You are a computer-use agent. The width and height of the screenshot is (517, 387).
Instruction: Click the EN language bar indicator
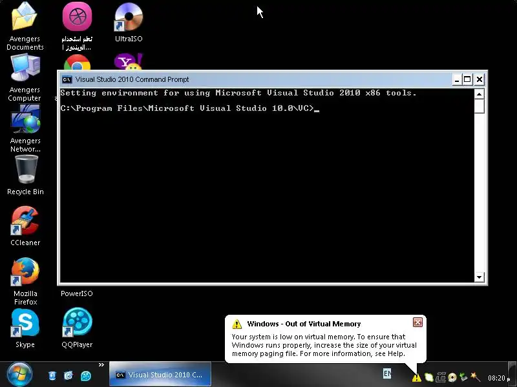click(387, 373)
